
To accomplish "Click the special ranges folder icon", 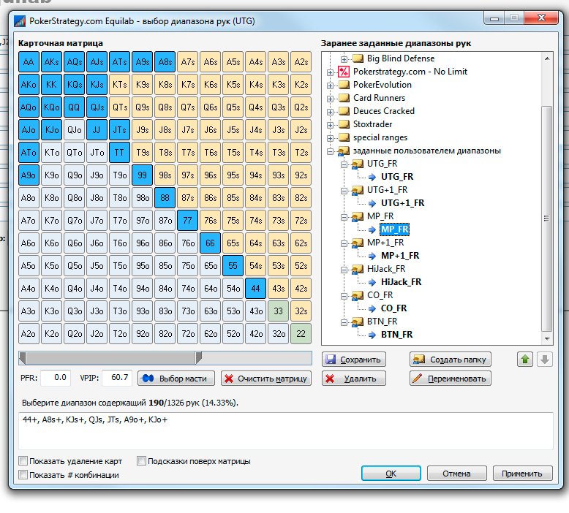I will point(343,137).
